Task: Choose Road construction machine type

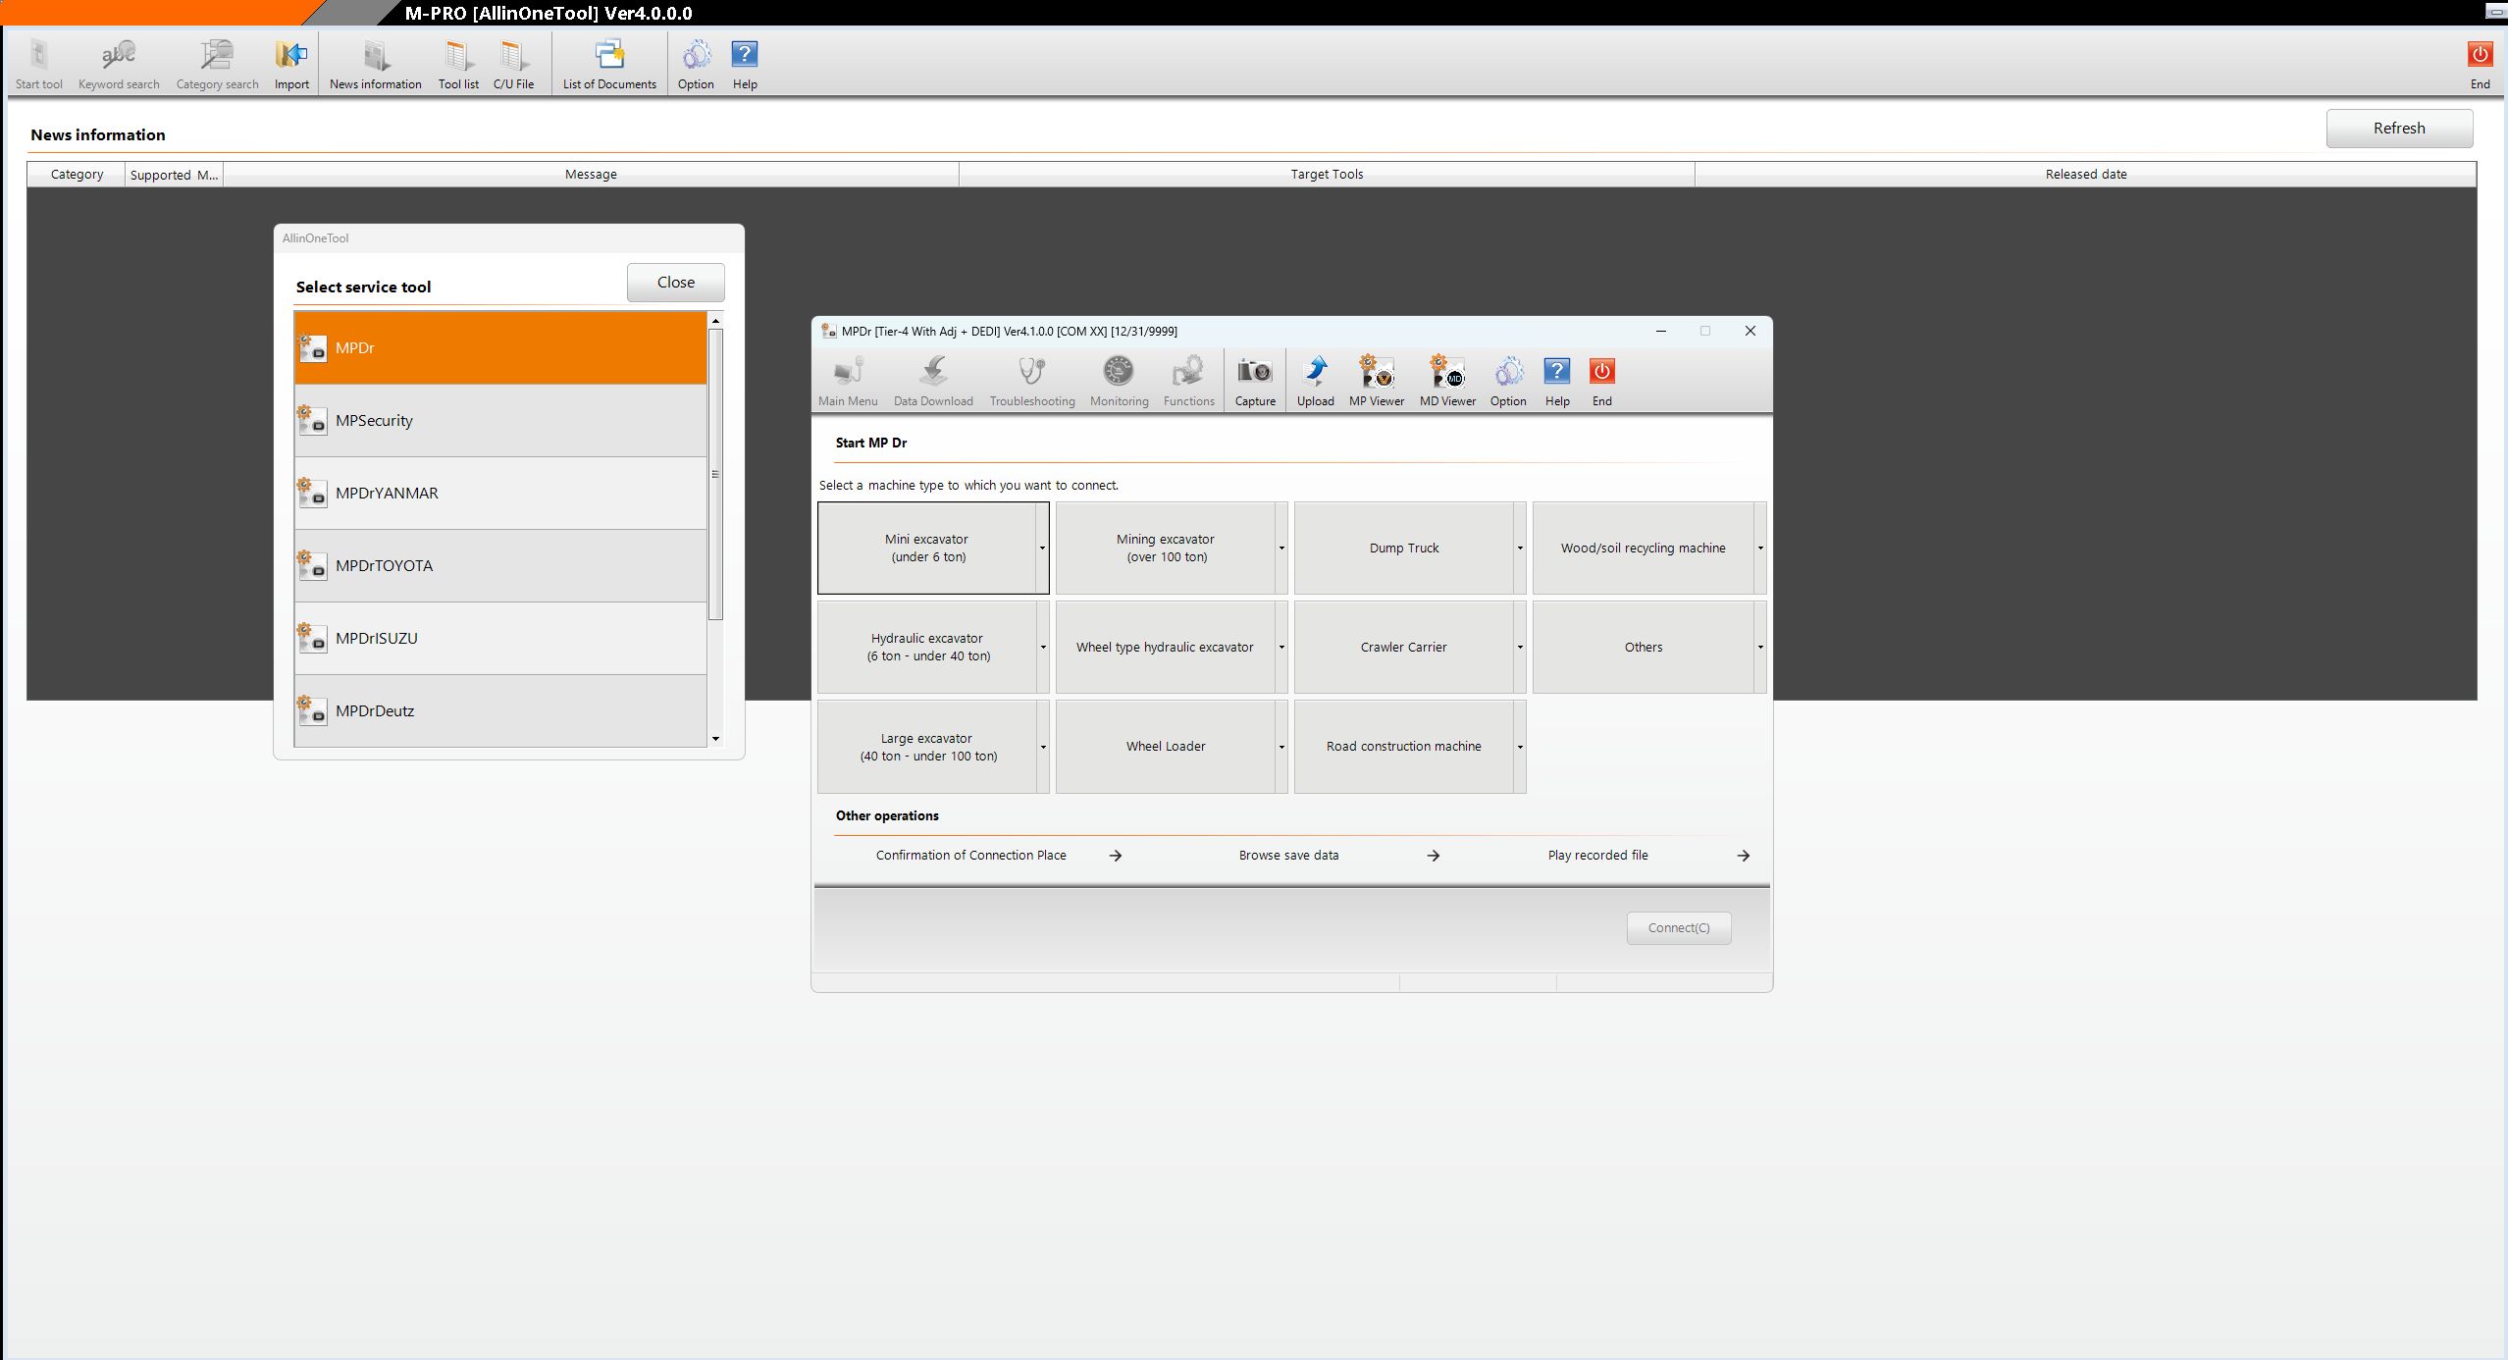Action: 1404,747
